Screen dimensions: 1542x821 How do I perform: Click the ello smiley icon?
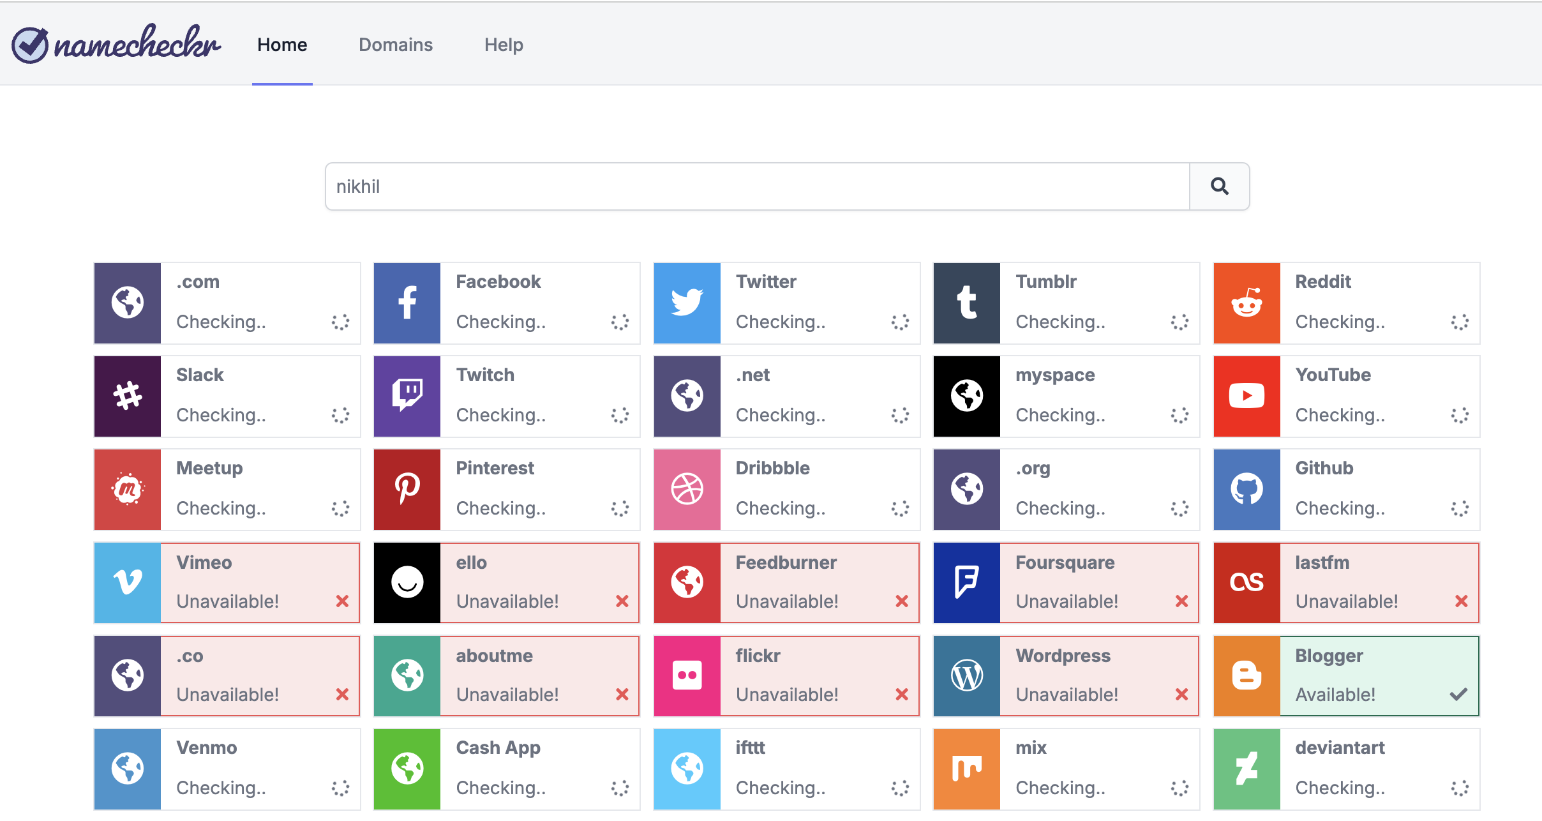click(x=407, y=583)
